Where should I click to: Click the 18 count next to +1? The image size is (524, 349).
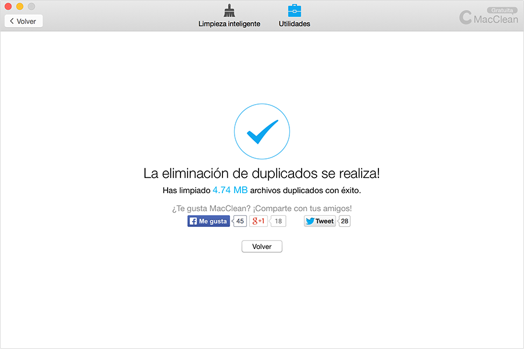click(278, 221)
